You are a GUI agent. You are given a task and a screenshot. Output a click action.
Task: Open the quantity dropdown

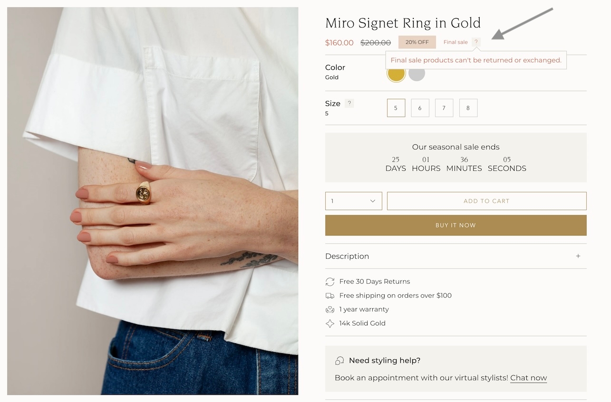click(354, 201)
